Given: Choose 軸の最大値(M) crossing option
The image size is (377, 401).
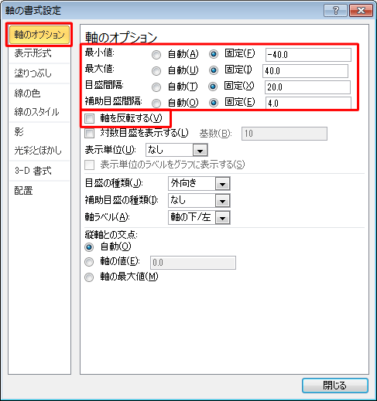Looking at the screenshot, I should (89, 277).
